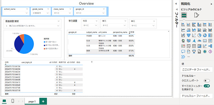Click the add data fields (ここにデータ フィールド) well
The image size is (214, 105).
[197, 70]
